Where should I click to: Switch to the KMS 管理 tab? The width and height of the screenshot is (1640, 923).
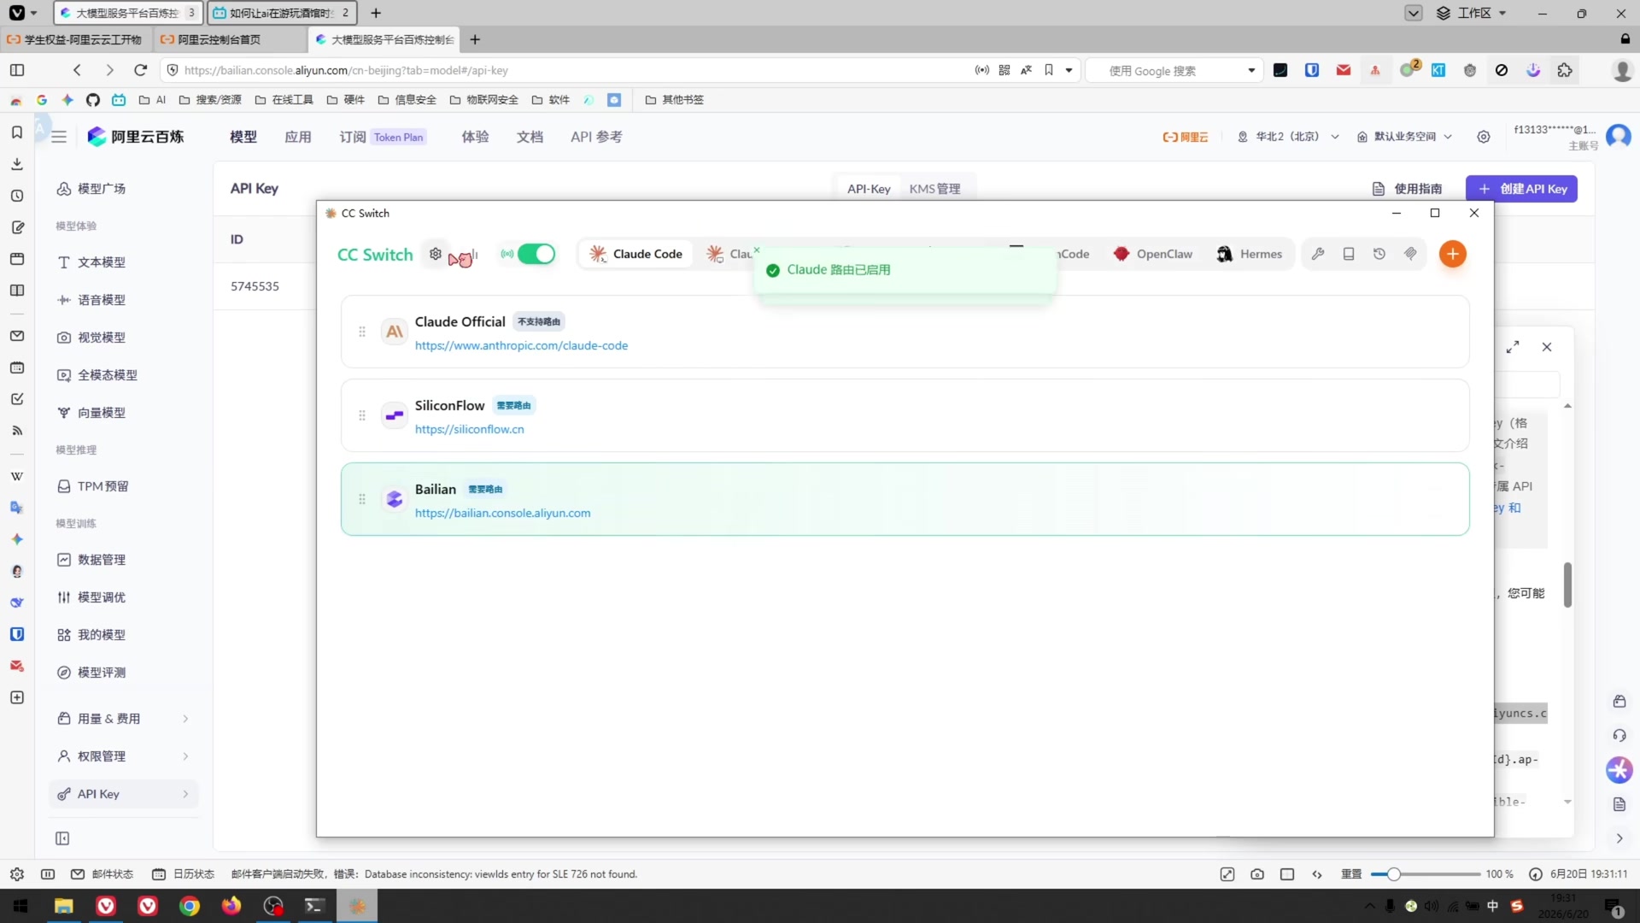934,189
